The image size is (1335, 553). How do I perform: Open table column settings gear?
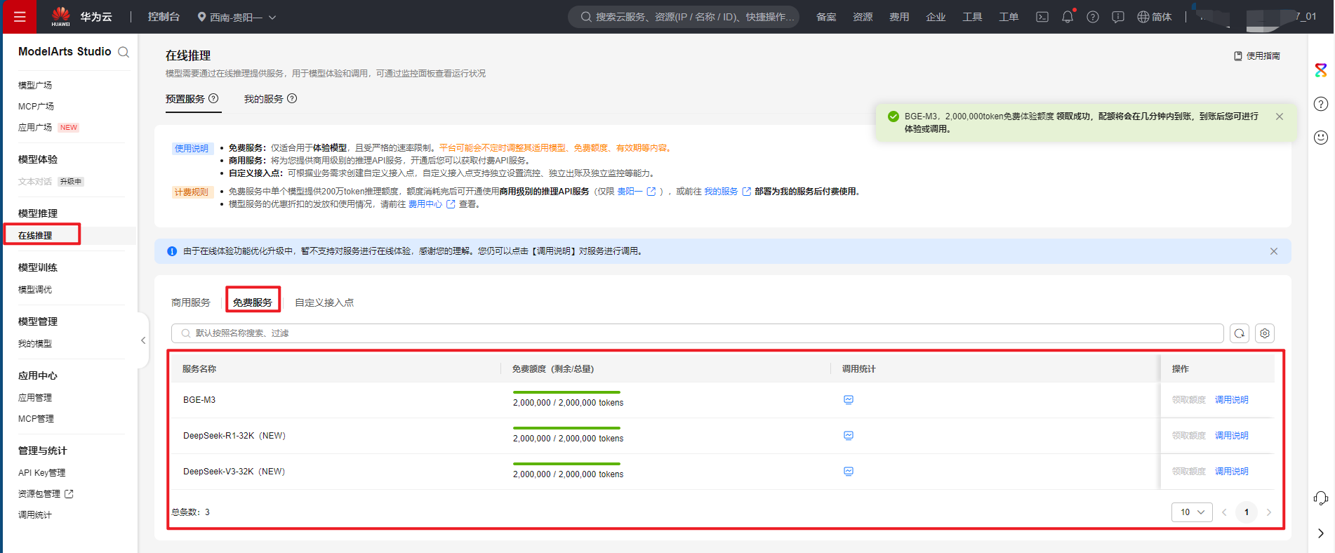point(1265,333)
